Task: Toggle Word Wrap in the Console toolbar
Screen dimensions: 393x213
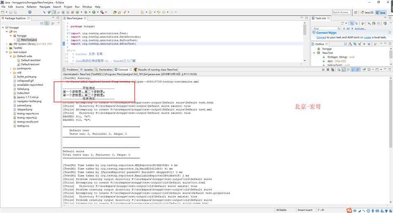Action: tap(348, 70)
